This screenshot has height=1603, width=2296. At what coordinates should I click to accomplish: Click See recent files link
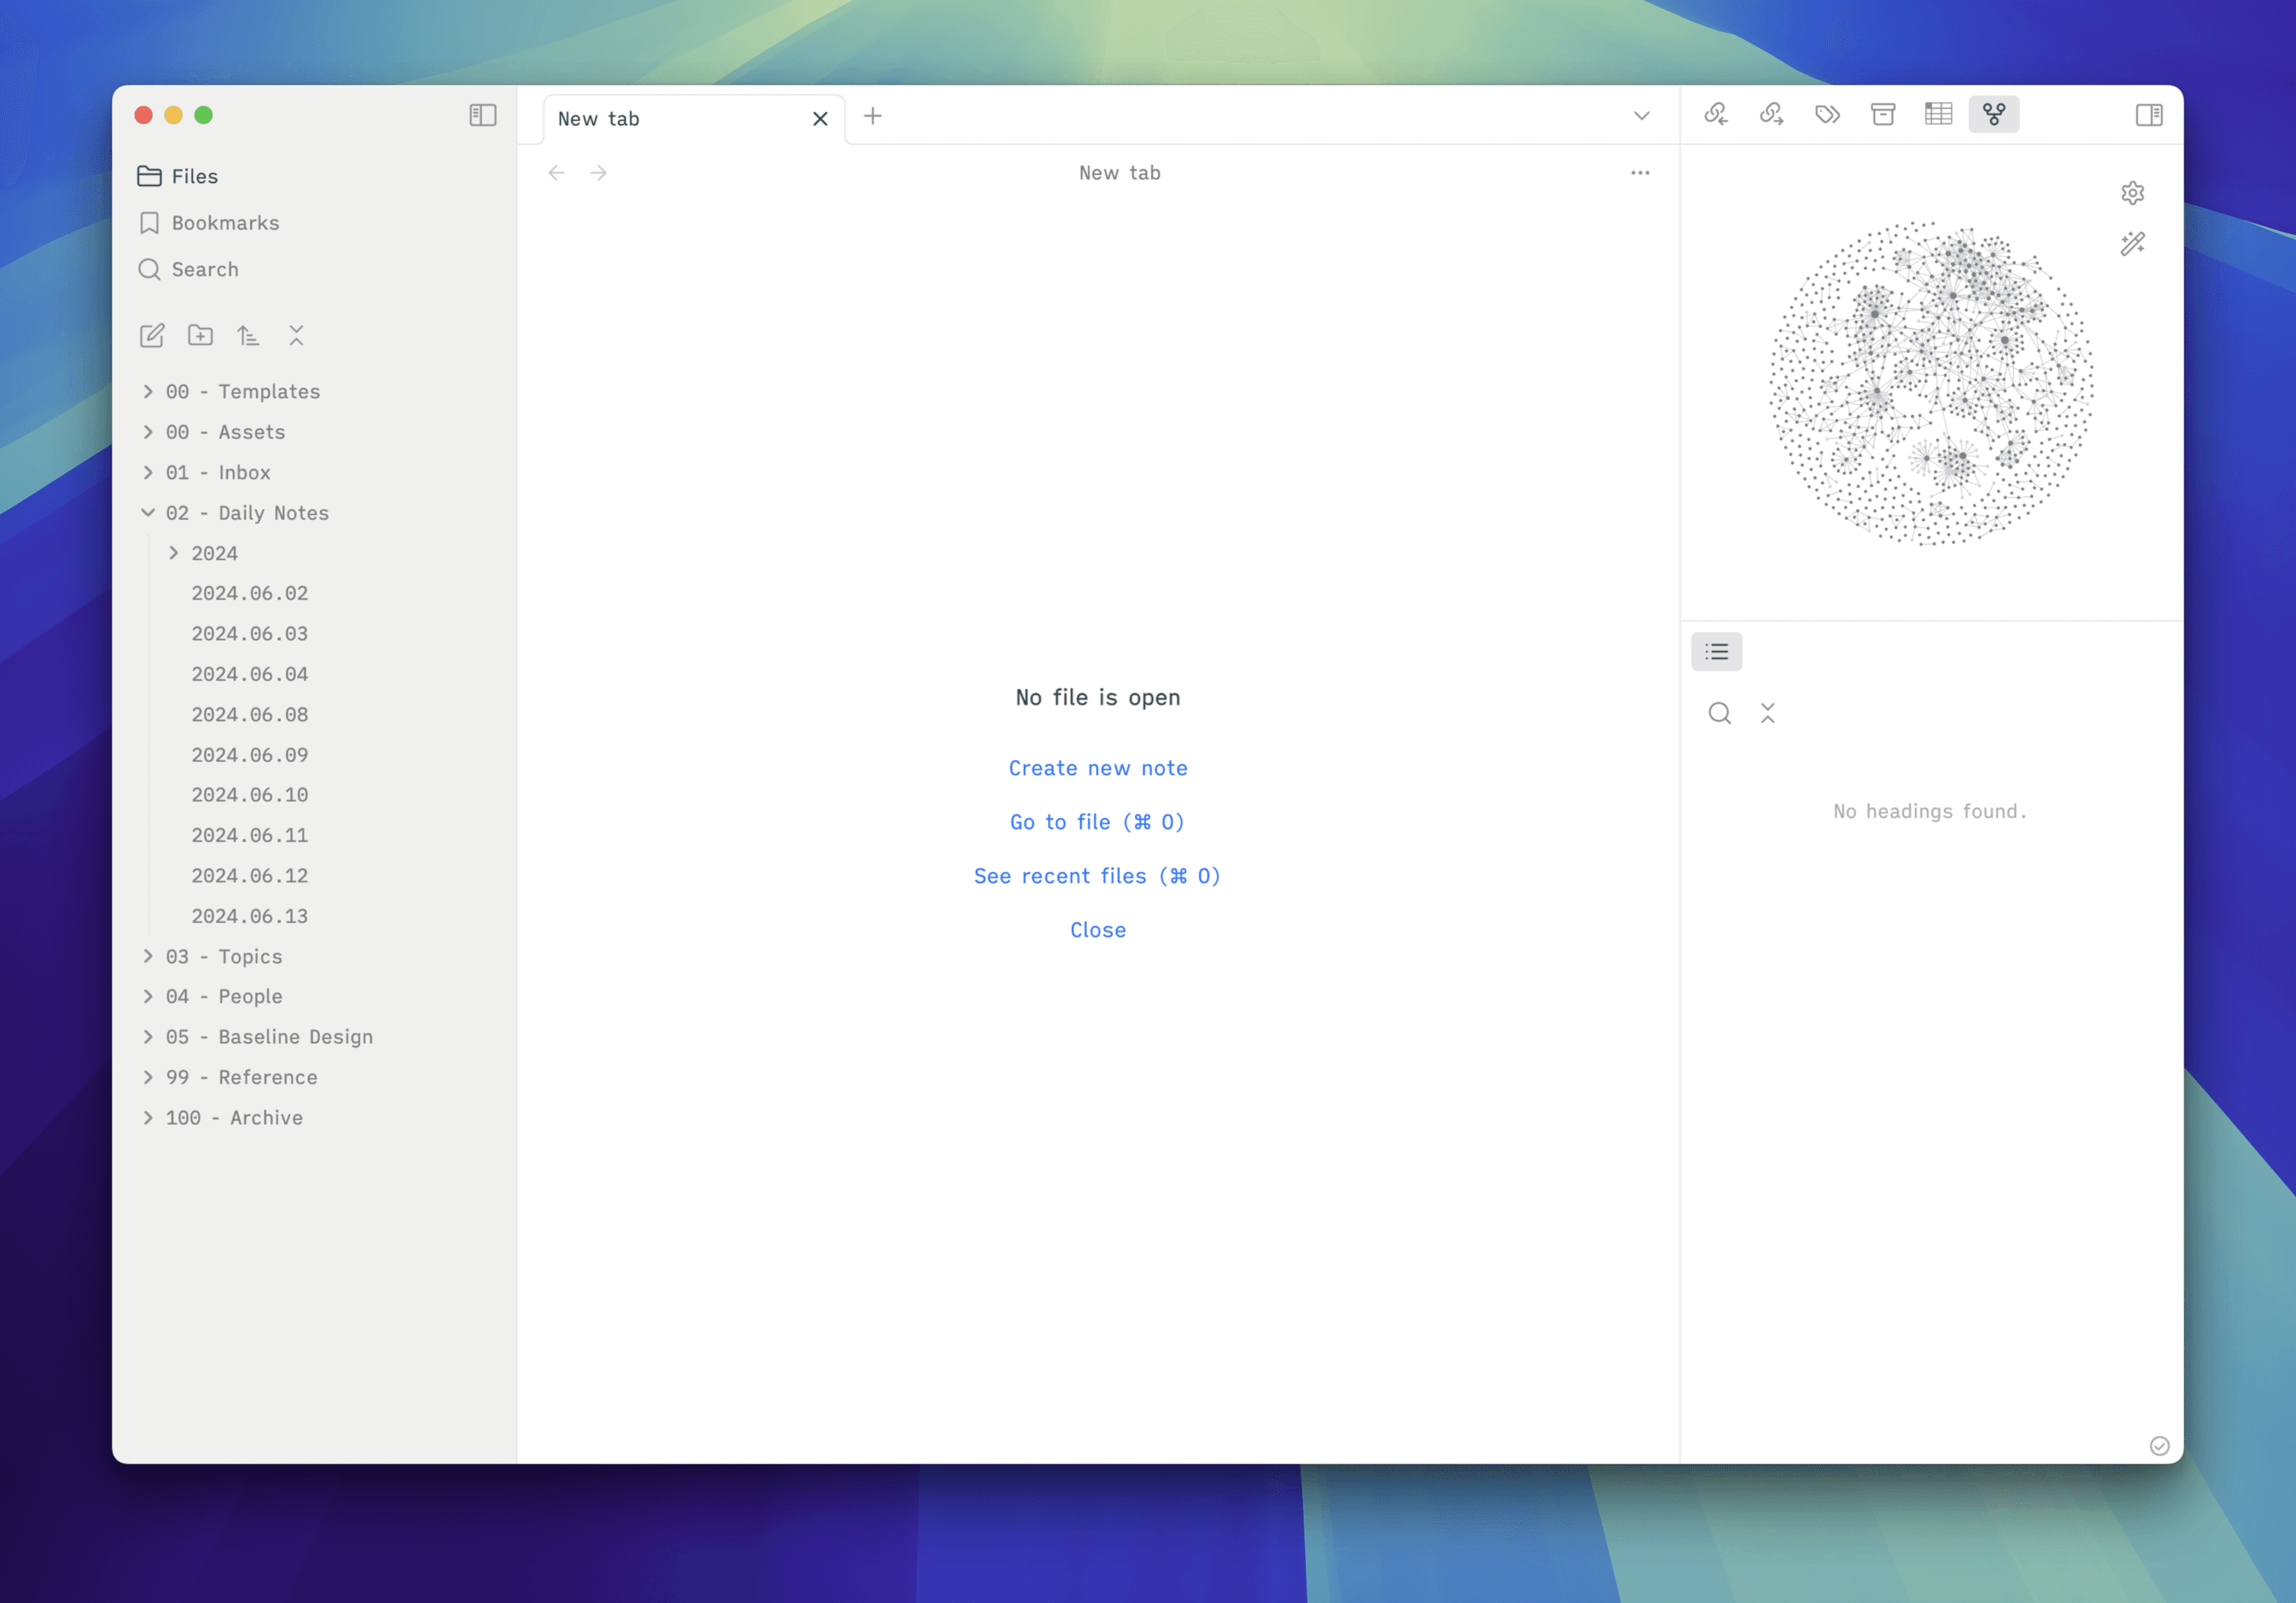[1097, 876]
